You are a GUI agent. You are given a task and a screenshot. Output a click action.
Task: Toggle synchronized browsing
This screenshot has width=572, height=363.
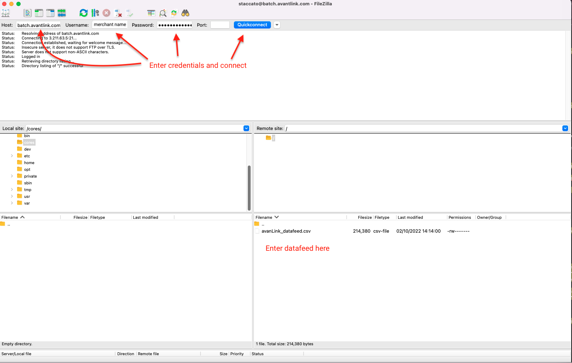(174, 13)
